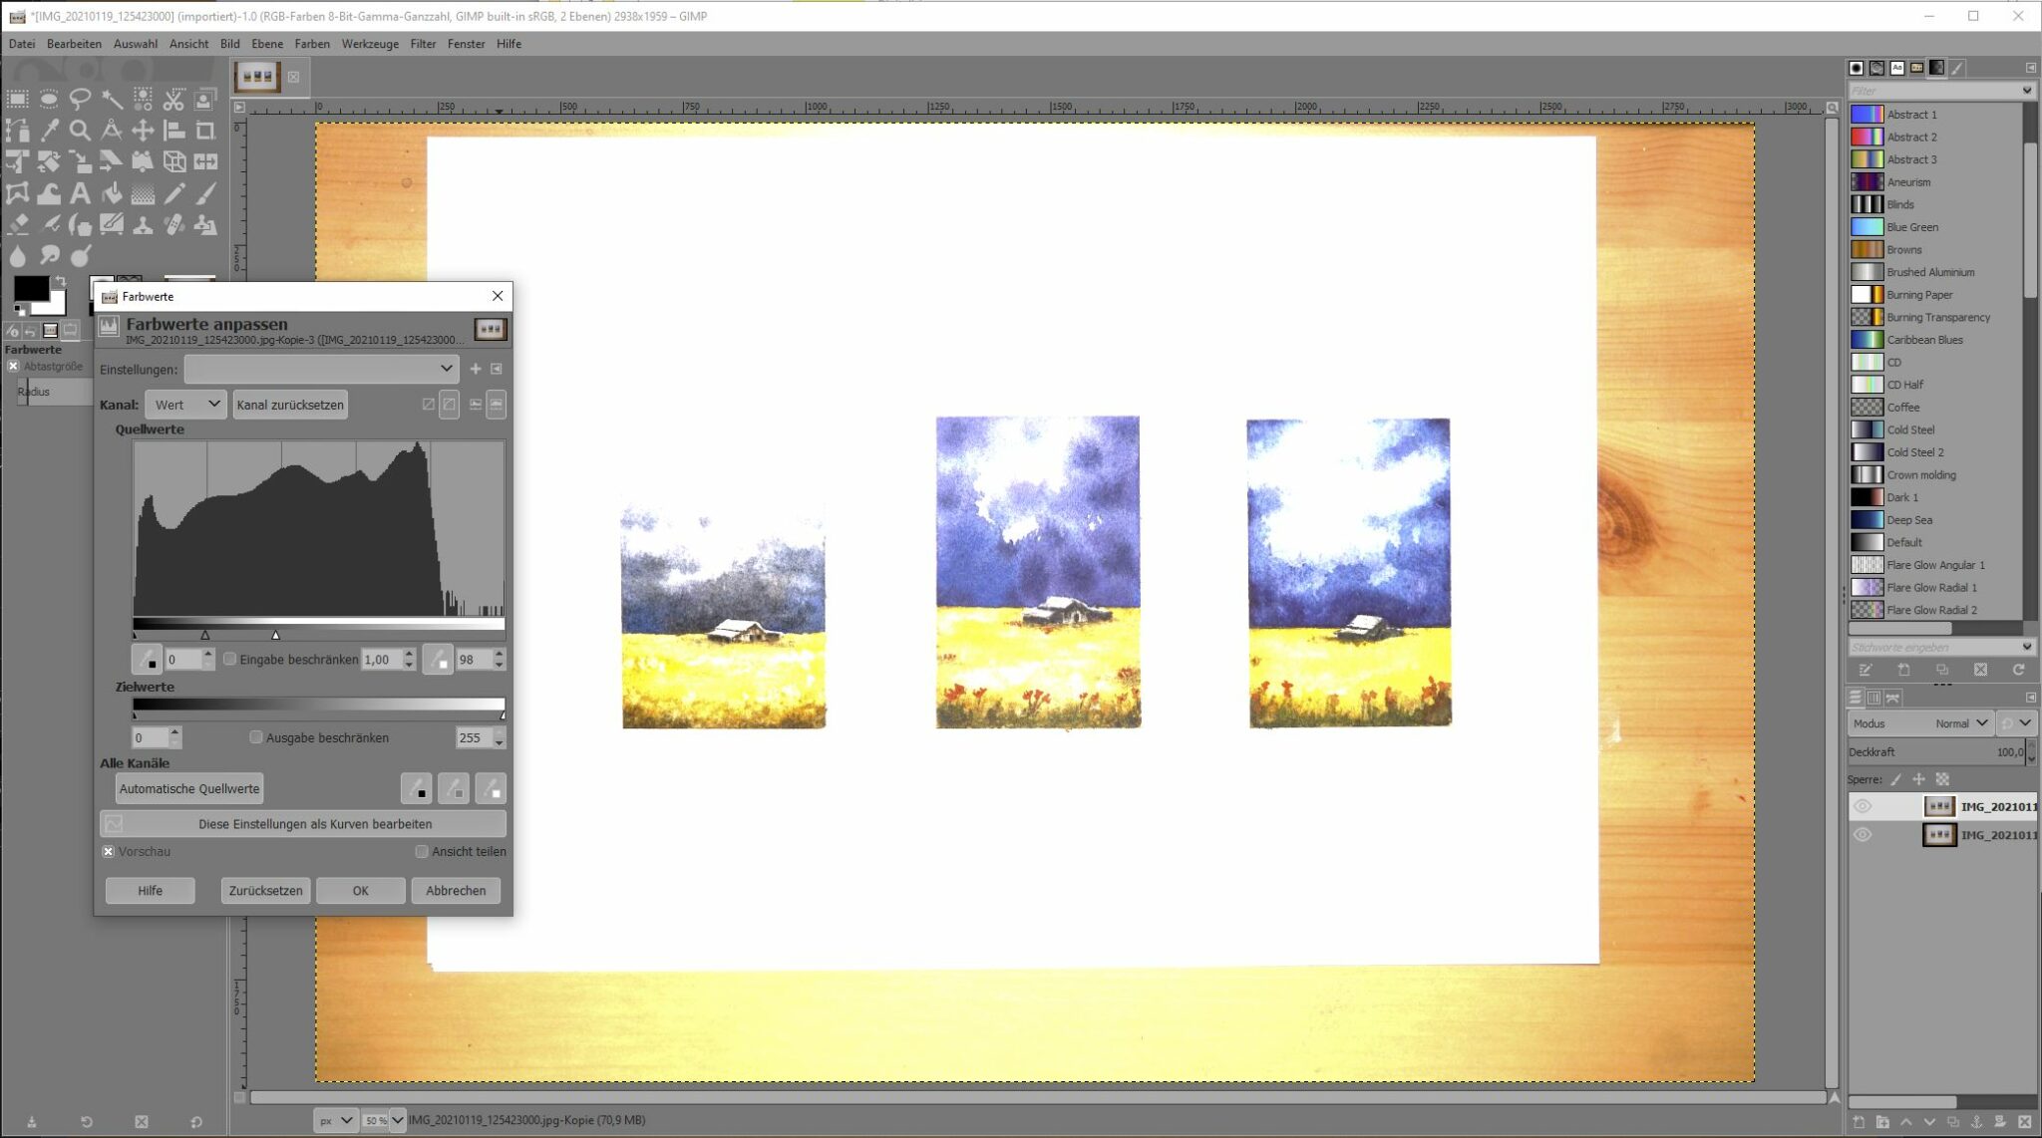
Task: Select the 3D Transform cube tool
Action: tap(174, 161)
